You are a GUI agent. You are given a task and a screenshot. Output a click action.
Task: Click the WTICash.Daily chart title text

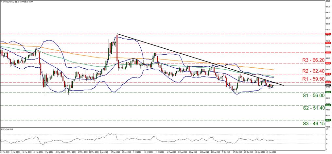click(x=9, y=2)
